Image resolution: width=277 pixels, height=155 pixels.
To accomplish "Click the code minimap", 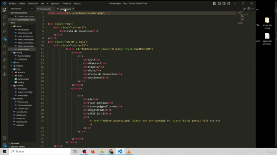I will (246, 18).
